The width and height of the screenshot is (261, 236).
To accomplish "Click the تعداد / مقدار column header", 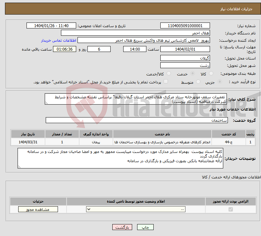I will pyautogui.click(x=62, y=134).
